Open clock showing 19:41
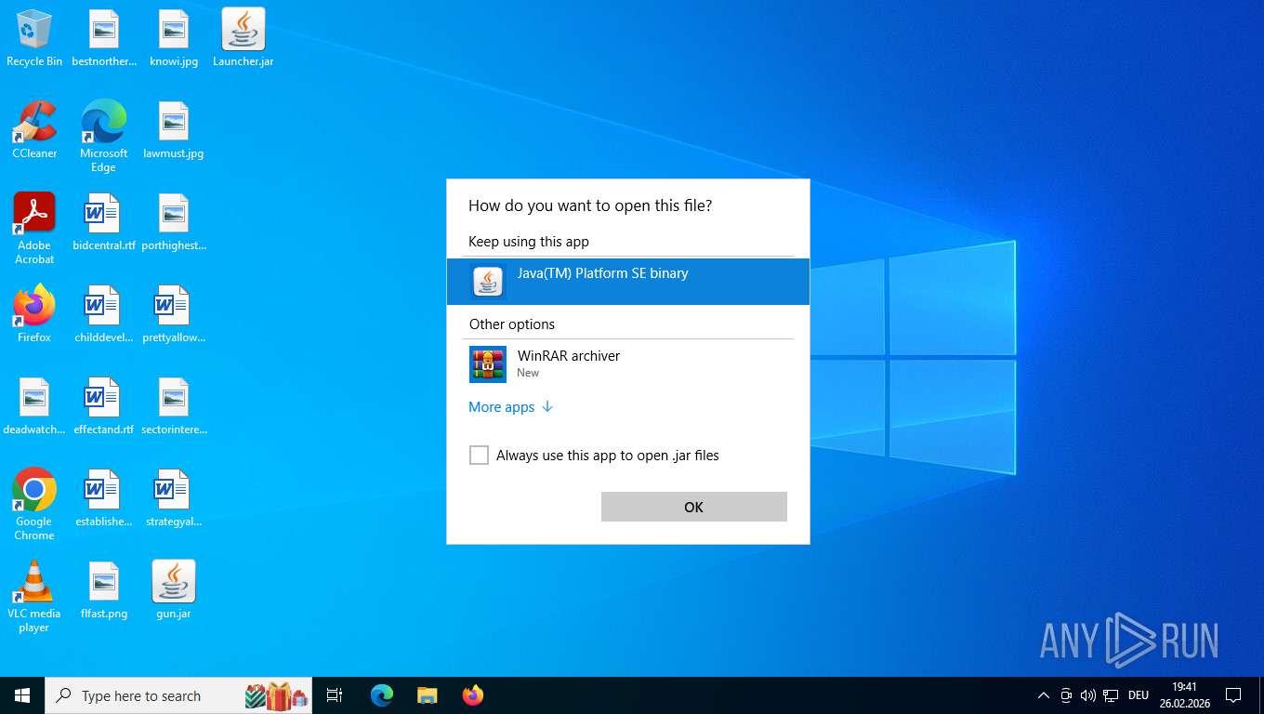This screenshot has width=1264, height=714. click(x=1184, y=695)
